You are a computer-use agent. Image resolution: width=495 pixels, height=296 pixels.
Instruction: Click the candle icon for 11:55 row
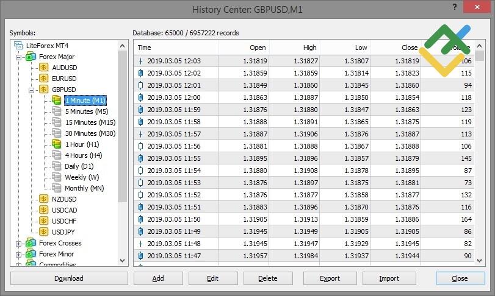click(141, 158)
